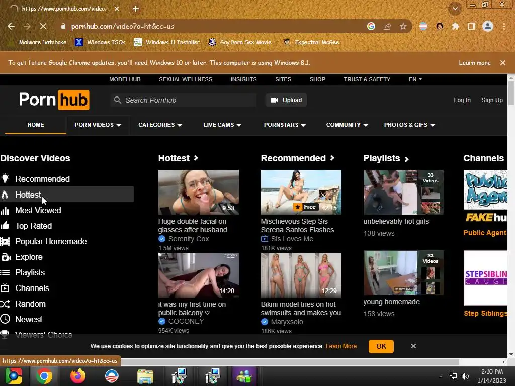The image size is (515, 386).
Task: Open SITES in the top menu
Action: coord(283,79)
